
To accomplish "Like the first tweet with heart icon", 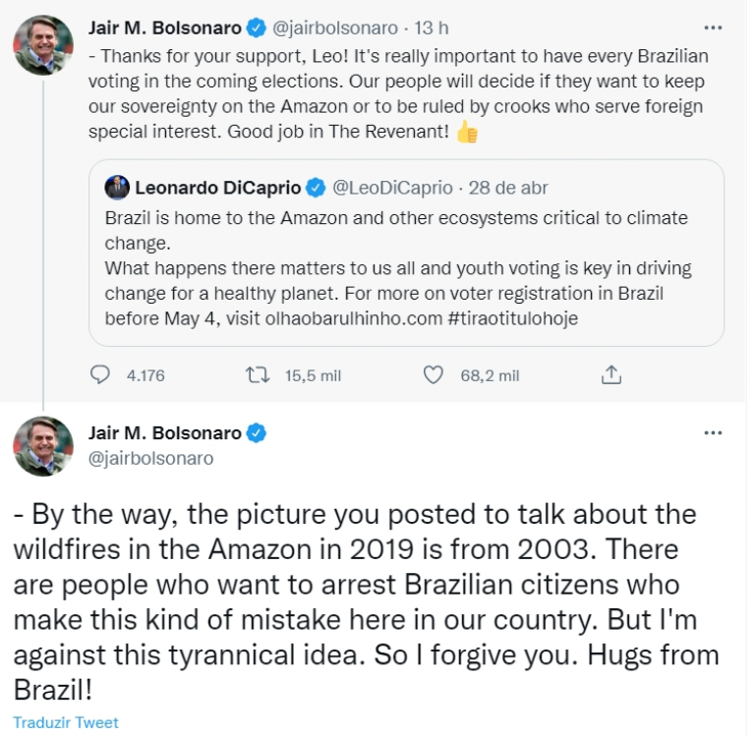I will [434, 374].
